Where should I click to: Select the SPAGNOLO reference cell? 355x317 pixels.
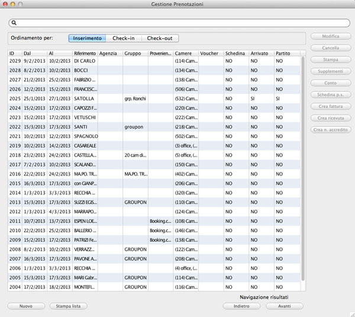pyautogui.click(x=85, y=136)
